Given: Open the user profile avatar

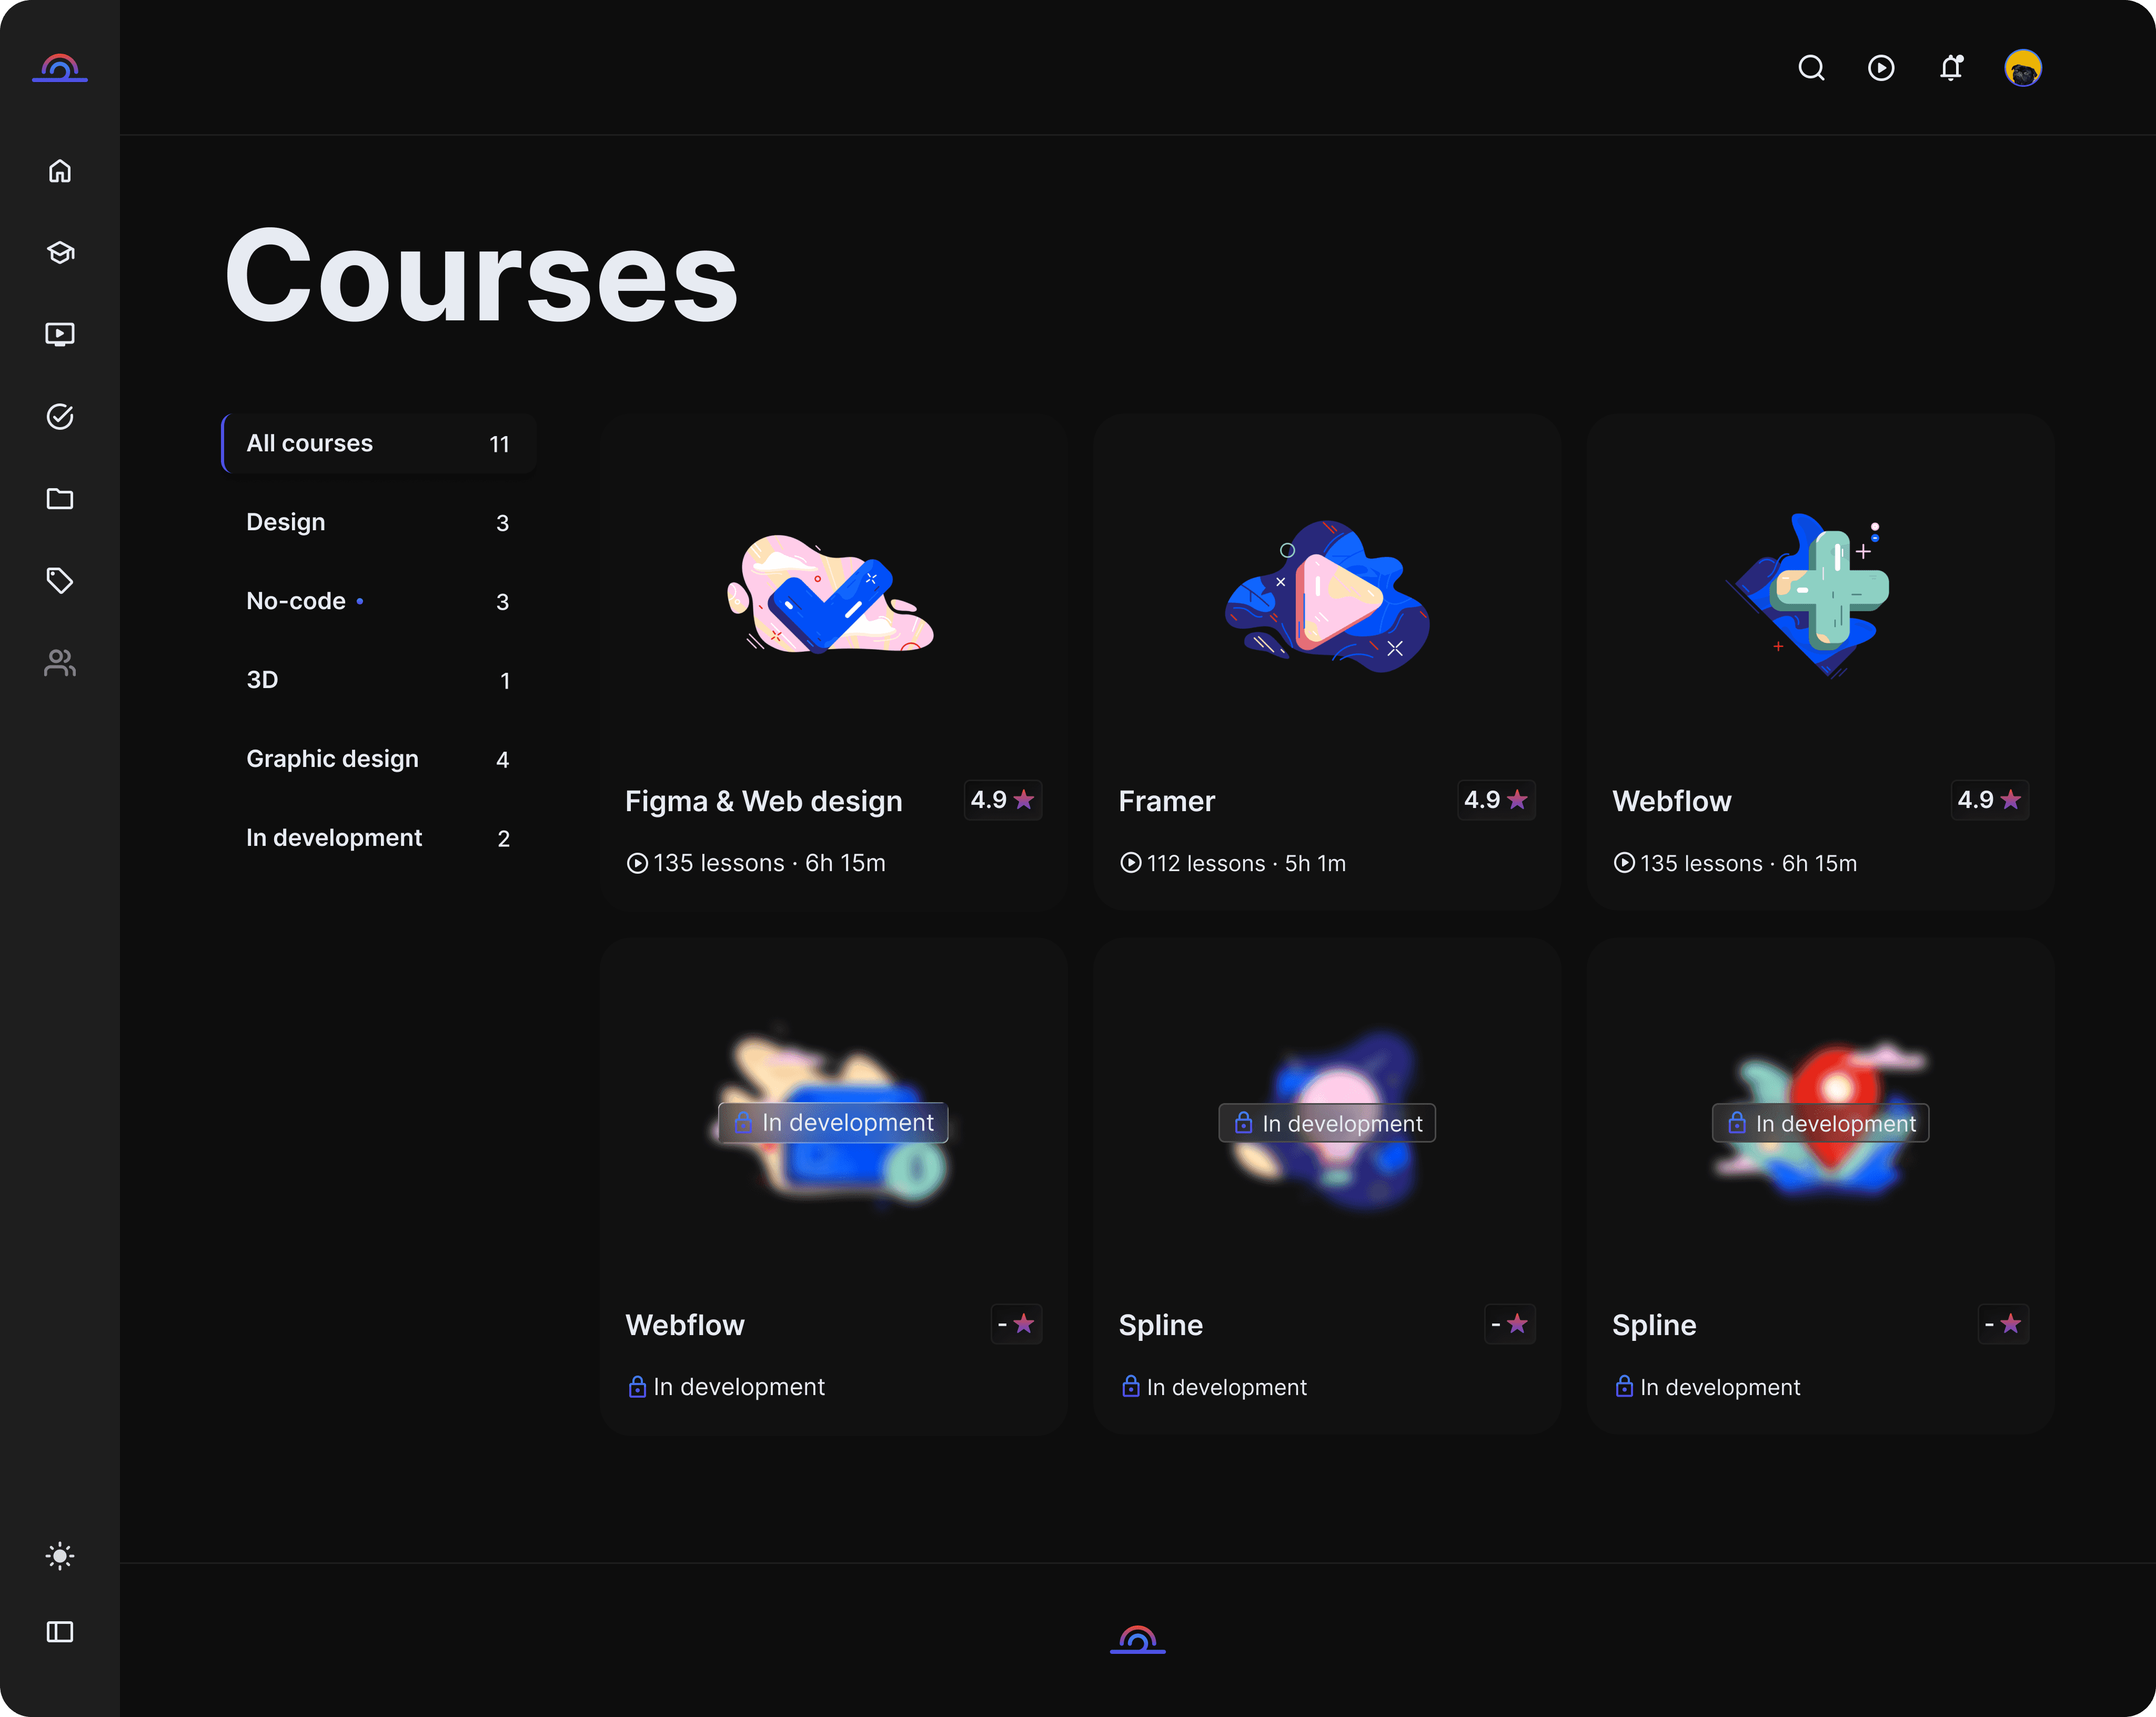Looking at the screenshot, I should click(x=2022, y=68).
